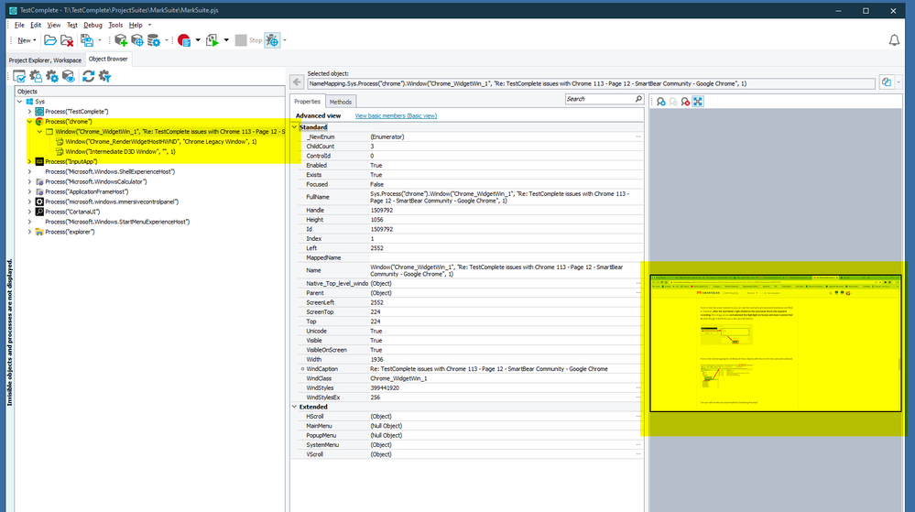This screenshot has width=915, height=512.
Task: Switch to the Methods tab
Action: [340, 103]
